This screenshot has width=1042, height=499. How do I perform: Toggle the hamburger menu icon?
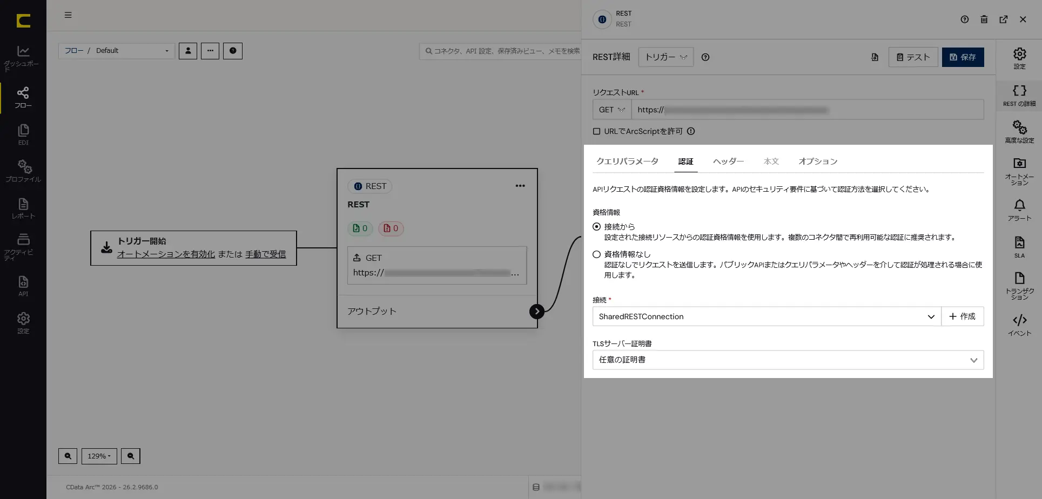click(x=68, y=15)
